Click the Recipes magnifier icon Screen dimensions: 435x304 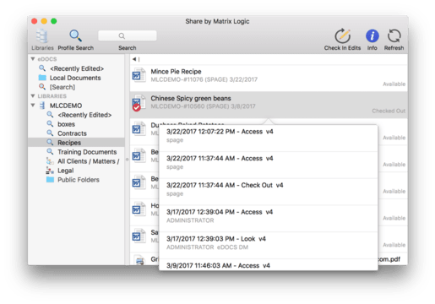[50, 142]
